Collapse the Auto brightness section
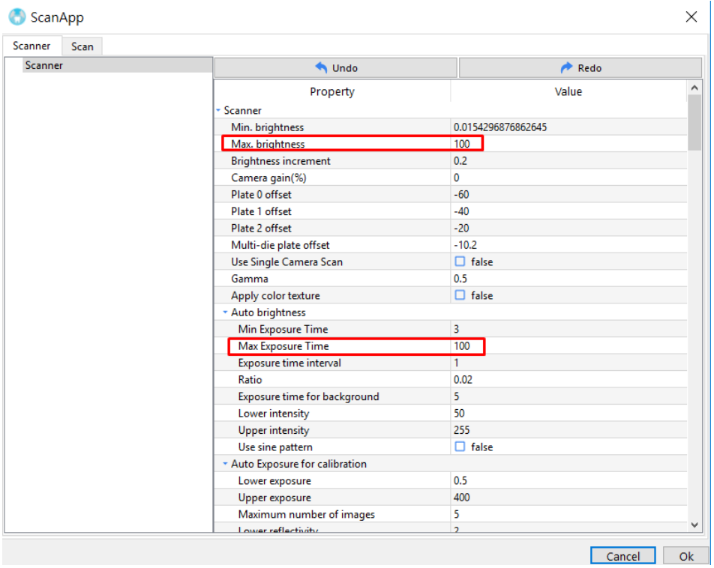 pos(225,312)
